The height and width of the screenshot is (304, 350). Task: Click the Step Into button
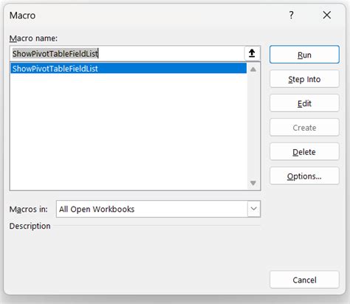coord(304,79)
